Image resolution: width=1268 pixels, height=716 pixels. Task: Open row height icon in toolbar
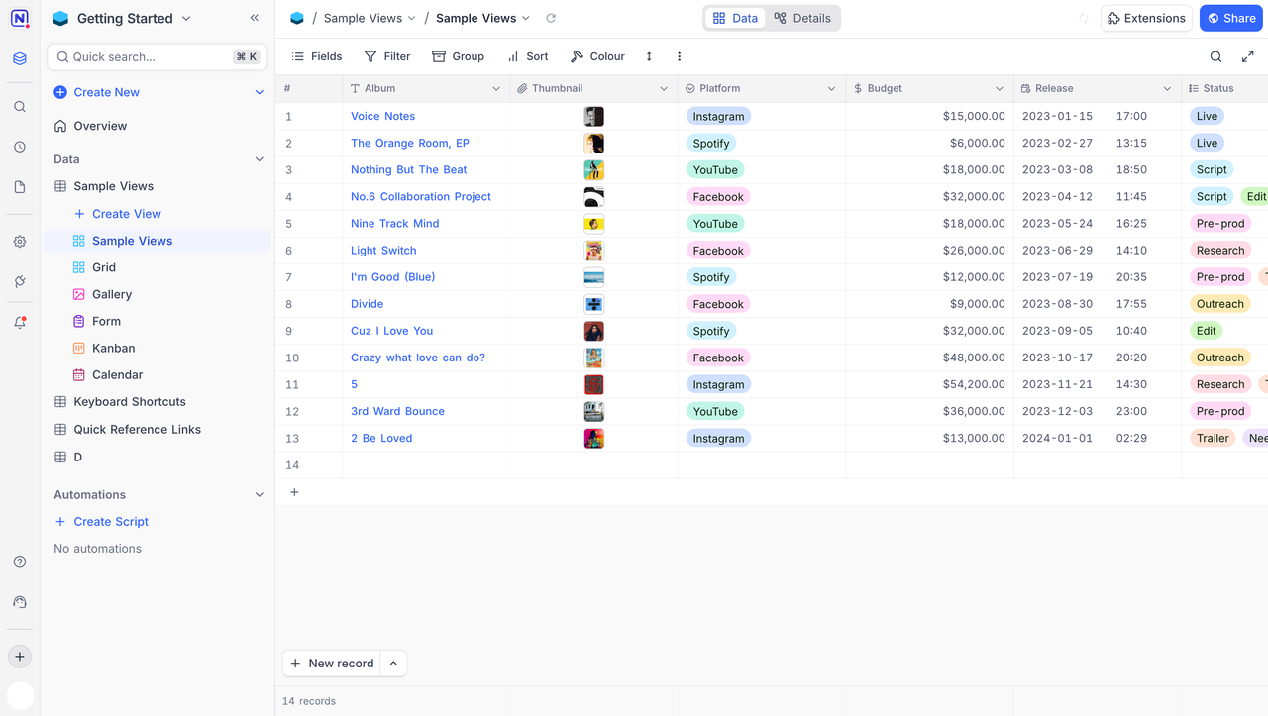click(x=649, y=56)
